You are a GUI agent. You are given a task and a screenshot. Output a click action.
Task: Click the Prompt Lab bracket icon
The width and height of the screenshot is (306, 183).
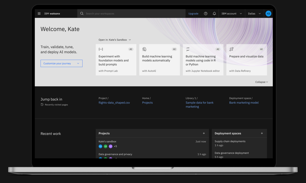(x=101, y=49)
